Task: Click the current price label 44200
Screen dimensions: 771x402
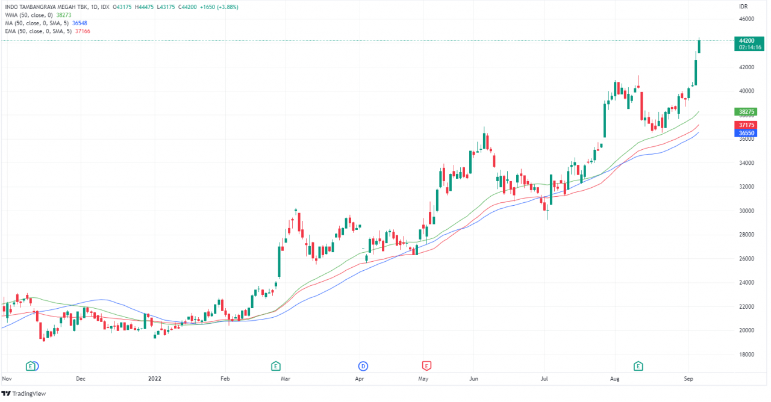Action: tap(748, 41)
